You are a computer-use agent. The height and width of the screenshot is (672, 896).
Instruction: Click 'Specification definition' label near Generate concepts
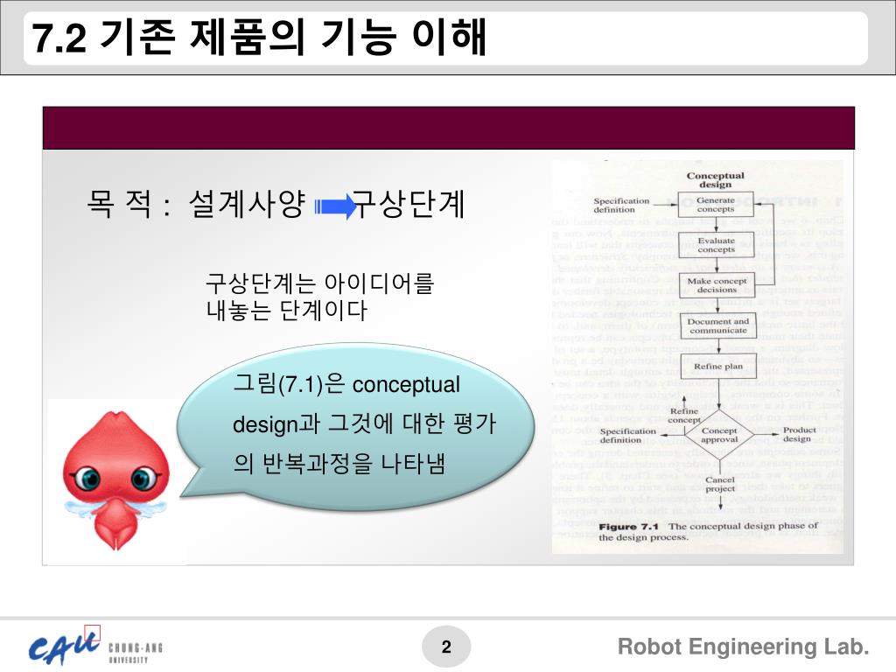point(621,205)
